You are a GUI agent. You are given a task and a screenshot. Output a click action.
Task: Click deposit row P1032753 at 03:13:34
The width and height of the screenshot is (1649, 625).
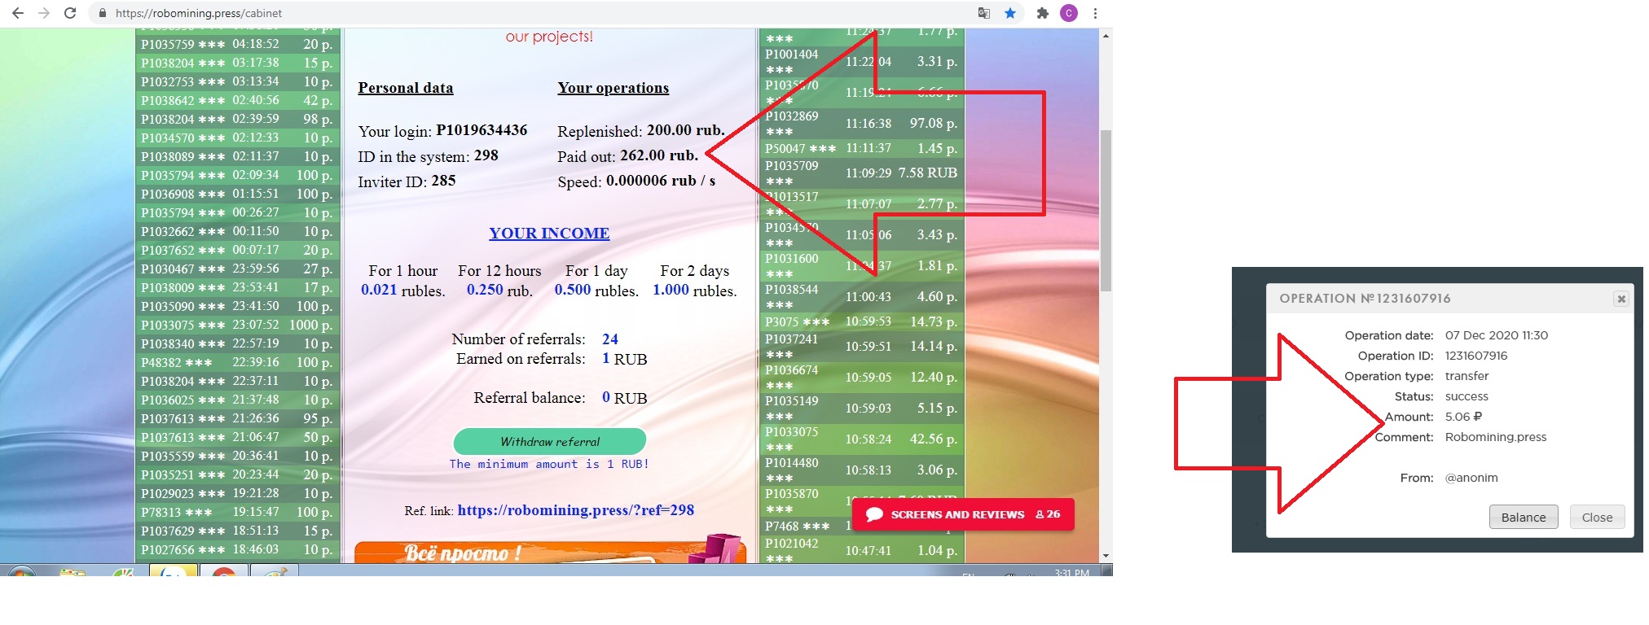pyautogui.click(x=237, y=81)
